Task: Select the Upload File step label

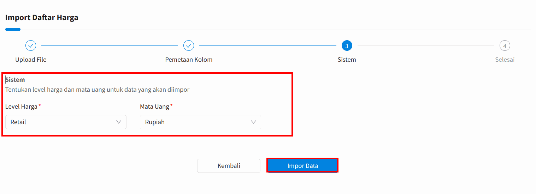Action: pos(31,60)
